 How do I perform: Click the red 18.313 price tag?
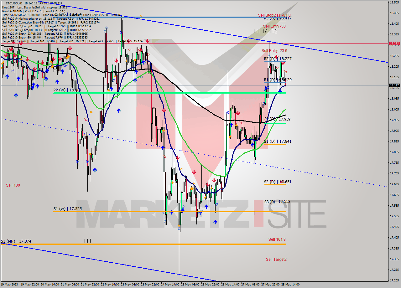394,44
